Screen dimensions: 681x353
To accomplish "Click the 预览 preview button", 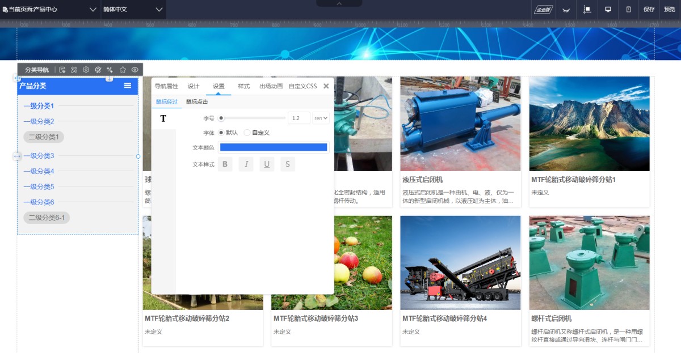I will (x=670, y=10).
